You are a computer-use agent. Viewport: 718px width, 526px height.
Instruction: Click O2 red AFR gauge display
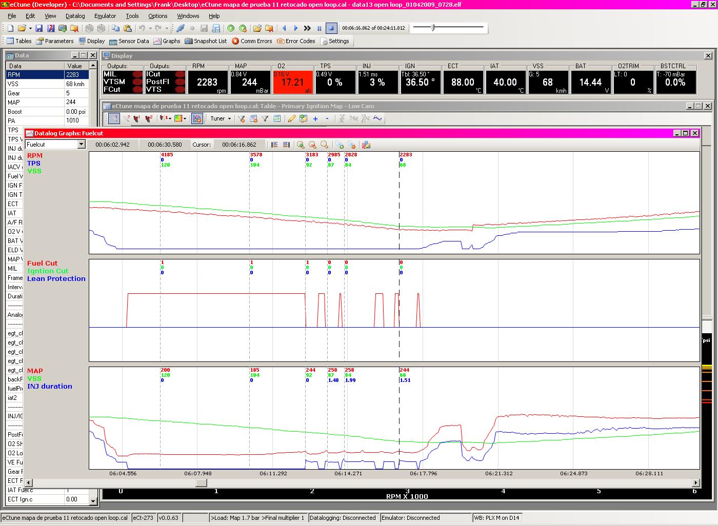[x=292, y=82]
